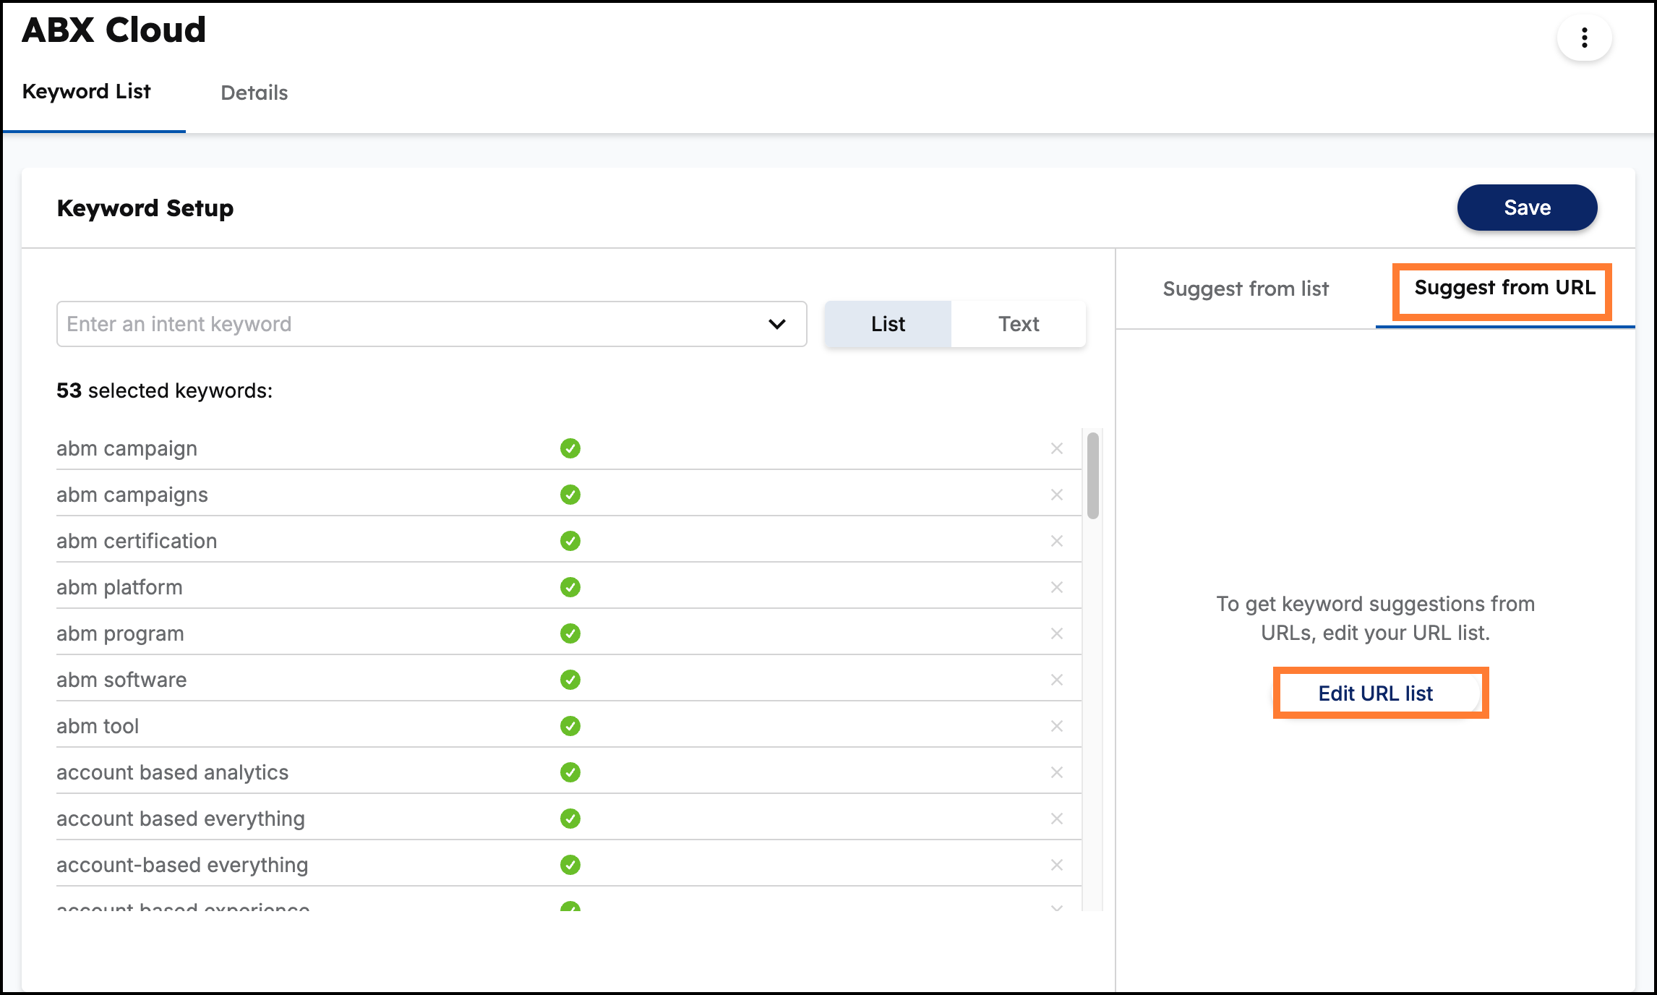Click green checkmark for 'abm tool'
This screenshot has height=995, width=1657.
pyautogui.click(x=570, y=726)
